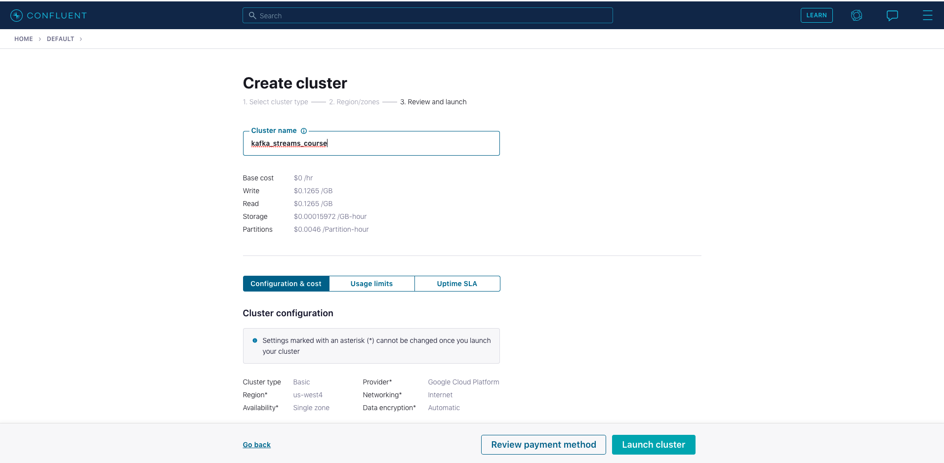Go to HOME breadcrumb
This screenshot has width=944, height=463.
point(24,39)
